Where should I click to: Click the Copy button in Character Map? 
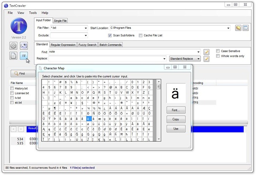pos(176,119)
